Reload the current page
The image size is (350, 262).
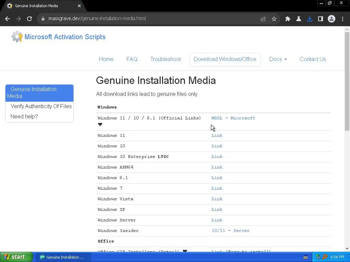pyautogui.click(x=29, y=19)
